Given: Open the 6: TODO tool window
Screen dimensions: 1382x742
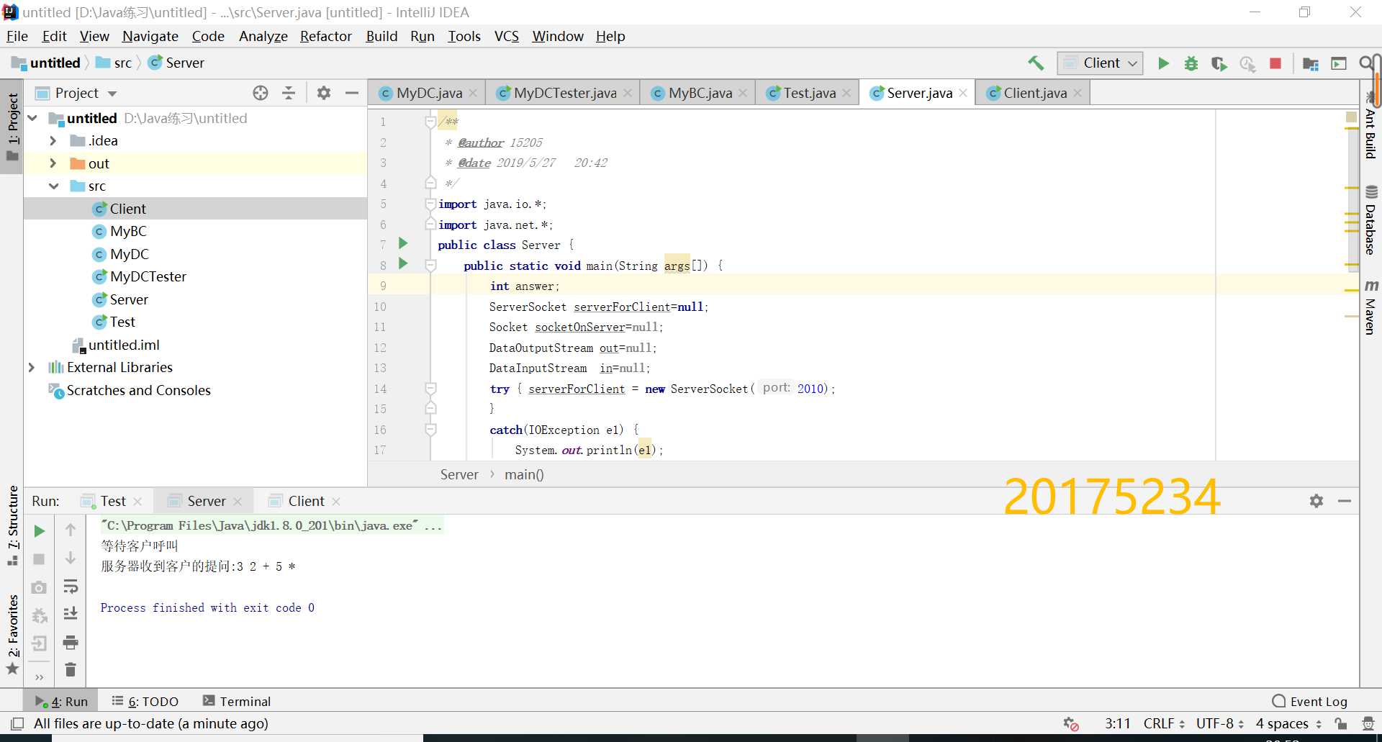Looking at the screenshot, I should pos(145,701).
